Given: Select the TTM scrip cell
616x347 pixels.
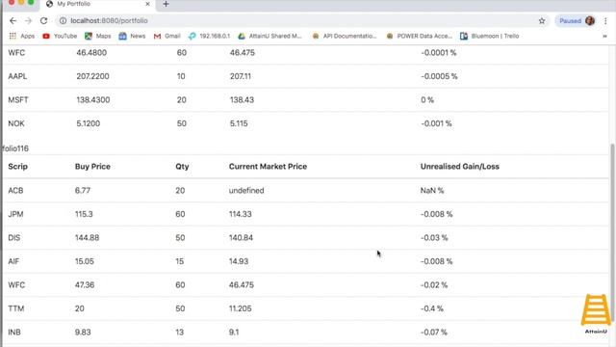Looking at the screenshot, I should tap(16, 308).
